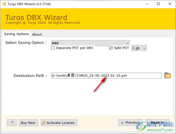Click the key icon on Activate License
The width and height of the screenshot is (176, 134).
pyautogui.click(x=44, y=123)
